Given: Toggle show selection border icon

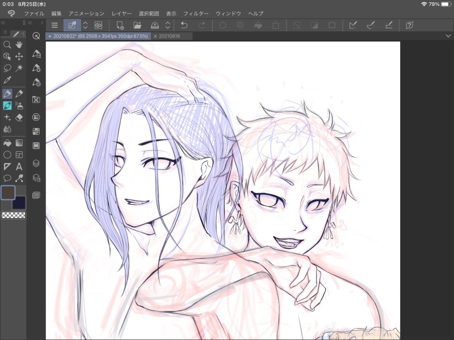Looking at the screenshot, I should click(x=332, y=25).
